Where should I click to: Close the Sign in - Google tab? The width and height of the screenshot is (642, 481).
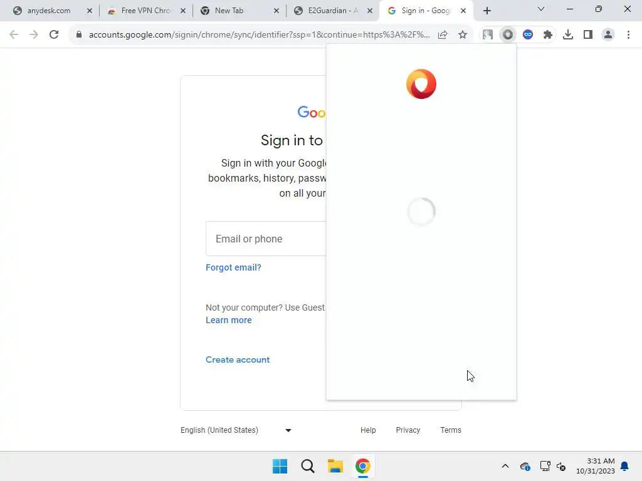[x=463, y=11]
